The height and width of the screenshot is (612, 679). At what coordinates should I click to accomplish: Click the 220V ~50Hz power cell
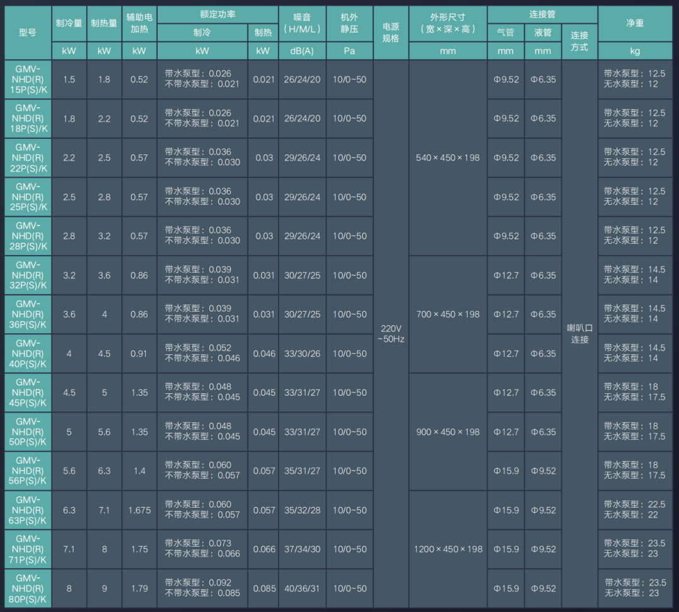(390, 334)
